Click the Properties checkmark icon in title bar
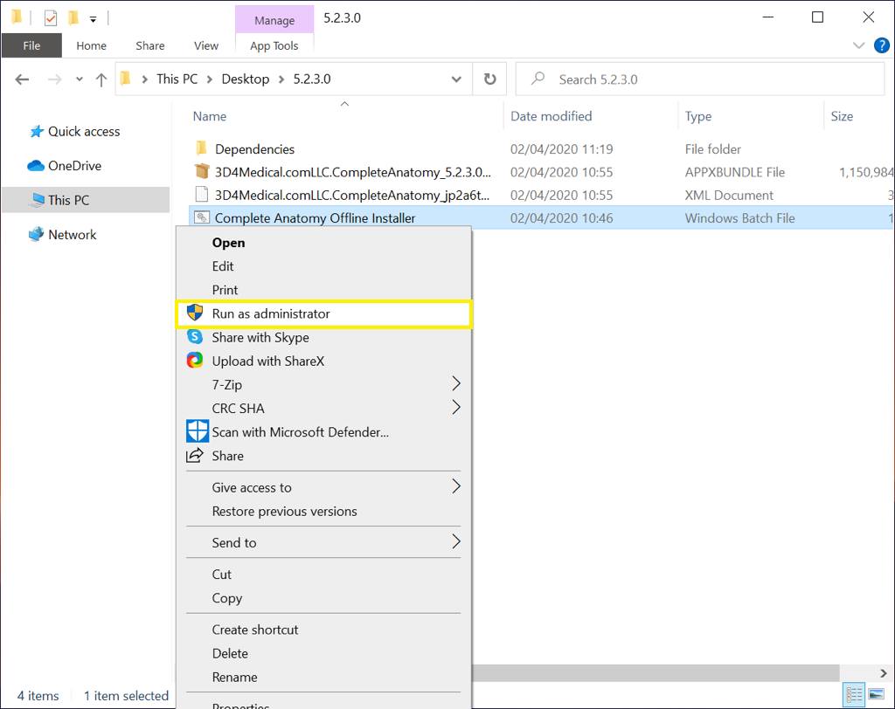 [51, 18]
